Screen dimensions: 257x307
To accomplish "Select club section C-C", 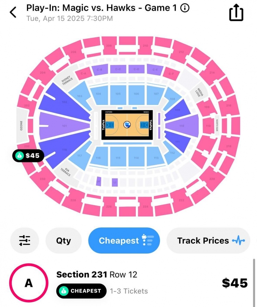I will pos(118,69).
